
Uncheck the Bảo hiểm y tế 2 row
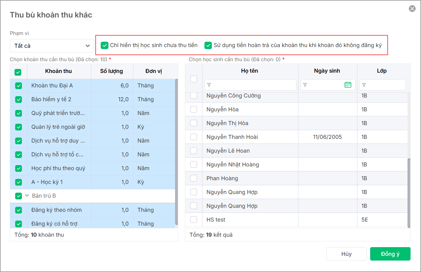click(x=19, y=100)
